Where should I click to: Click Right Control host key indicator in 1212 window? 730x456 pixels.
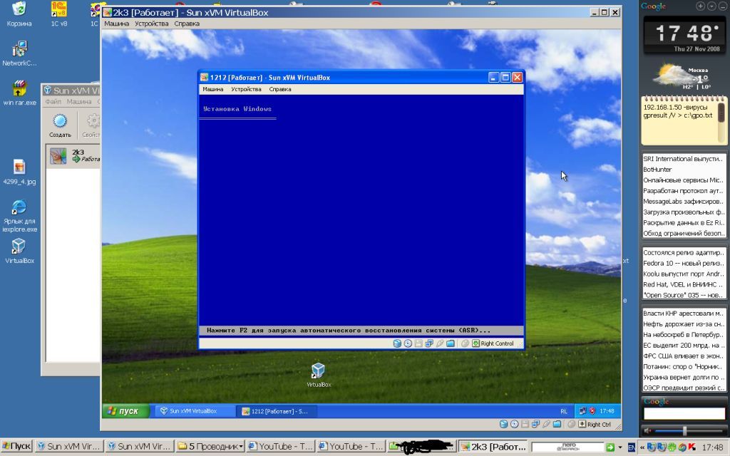point(493,343)
